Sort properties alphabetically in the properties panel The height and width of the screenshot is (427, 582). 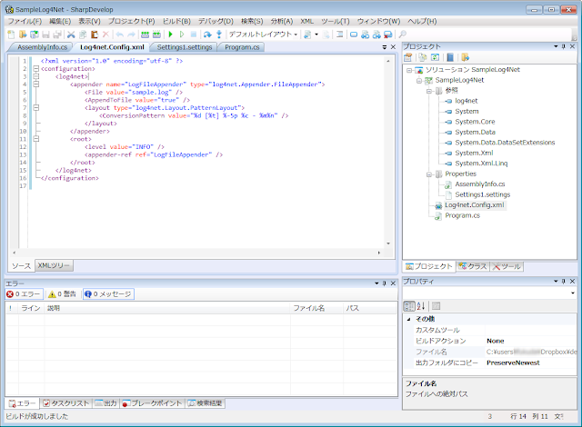pos(421,305)
